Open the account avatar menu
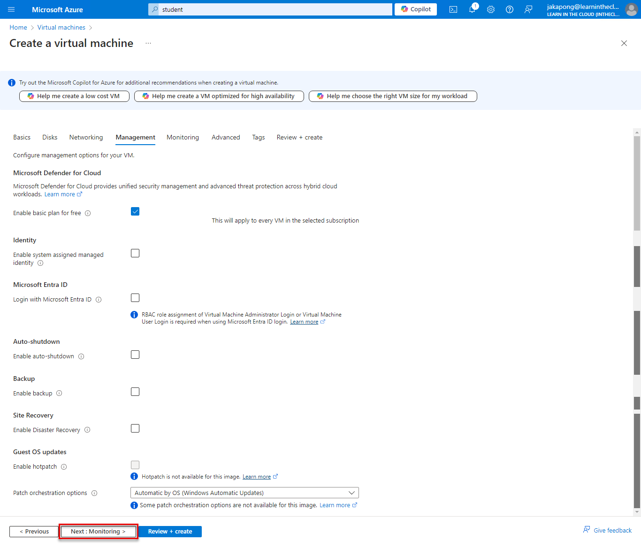The image size is (641, 549). point(631,9)
